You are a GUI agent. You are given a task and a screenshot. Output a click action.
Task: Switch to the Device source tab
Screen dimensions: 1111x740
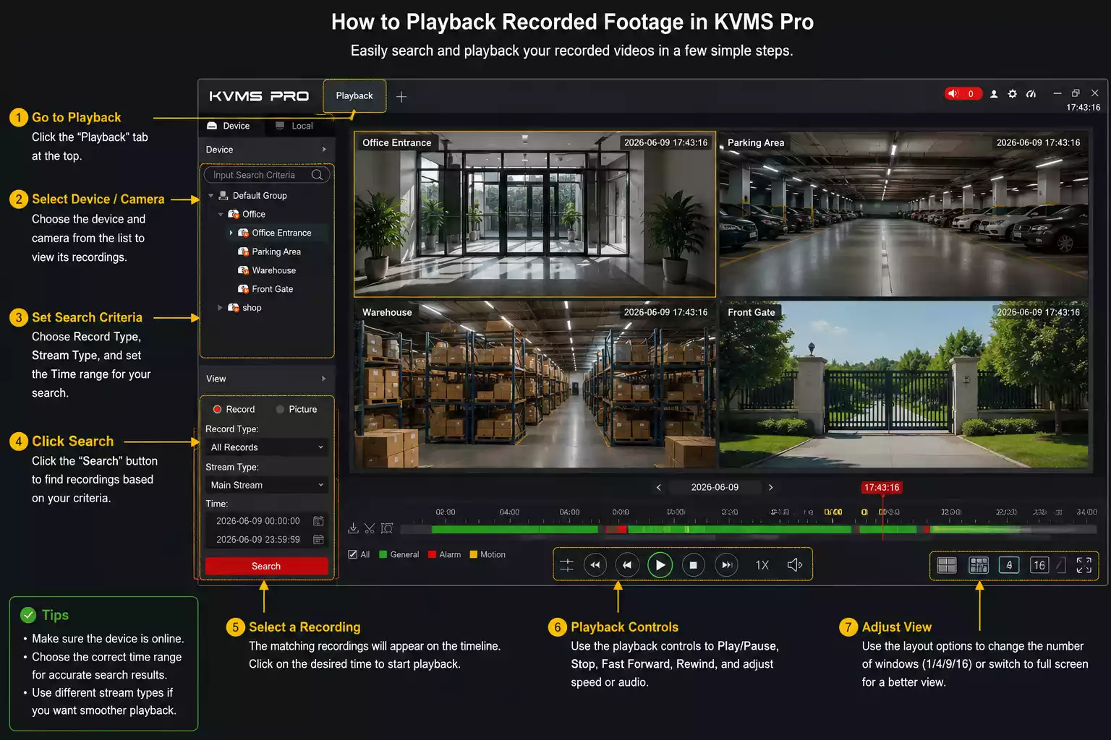coord(229,126)
